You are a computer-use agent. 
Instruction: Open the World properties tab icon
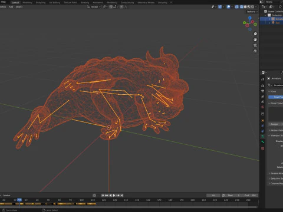point(263,107)
